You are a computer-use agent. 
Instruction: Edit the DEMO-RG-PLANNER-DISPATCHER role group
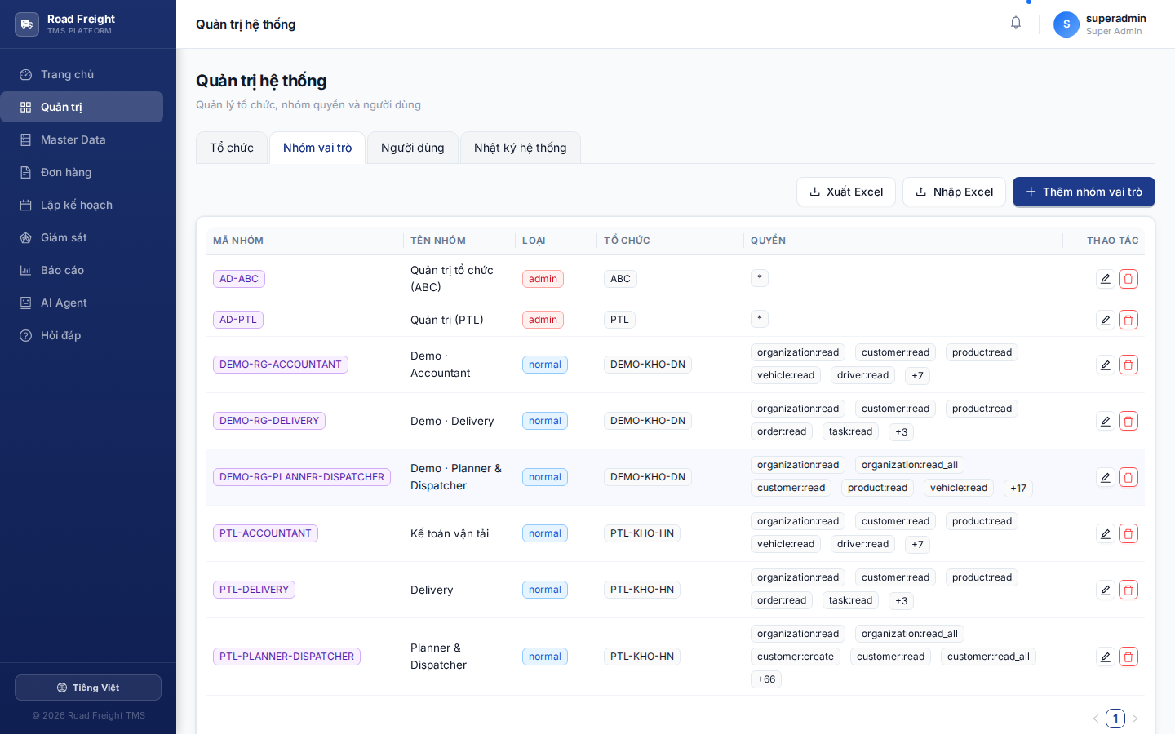click(x=1106, y=477)
